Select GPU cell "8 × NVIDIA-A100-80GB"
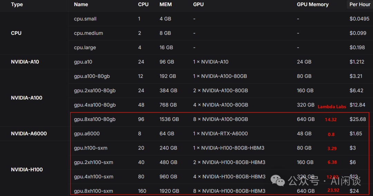This screenshot has height=196, width=373. click(220, 119)
